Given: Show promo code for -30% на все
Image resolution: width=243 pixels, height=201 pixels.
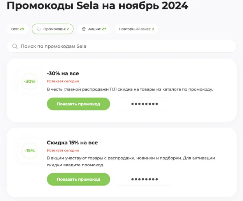Looking at the screenshot, I should click(x=78, y=104).
